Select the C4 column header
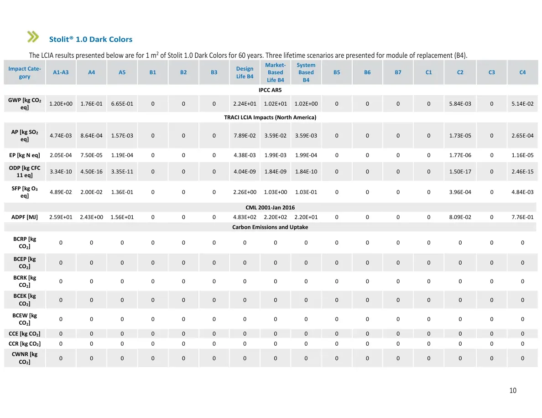Screen dimensions: 542x418 pos(523,72)
